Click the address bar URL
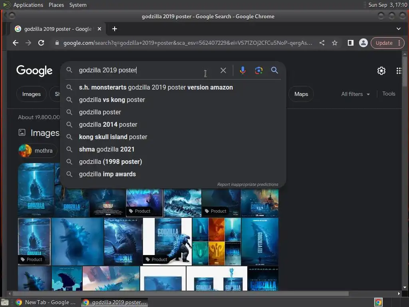This screenshot has height=307, width=409. (188, 43)
